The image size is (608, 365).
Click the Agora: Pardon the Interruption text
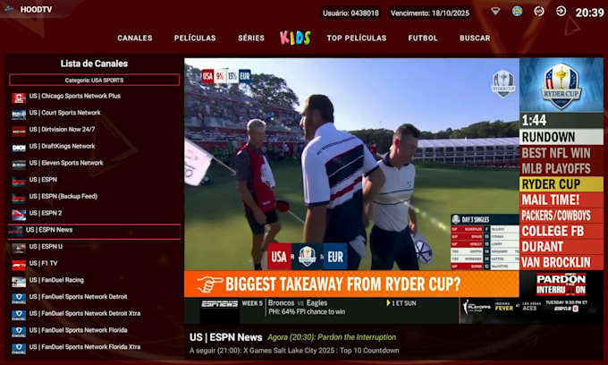(x=332, y=337)
